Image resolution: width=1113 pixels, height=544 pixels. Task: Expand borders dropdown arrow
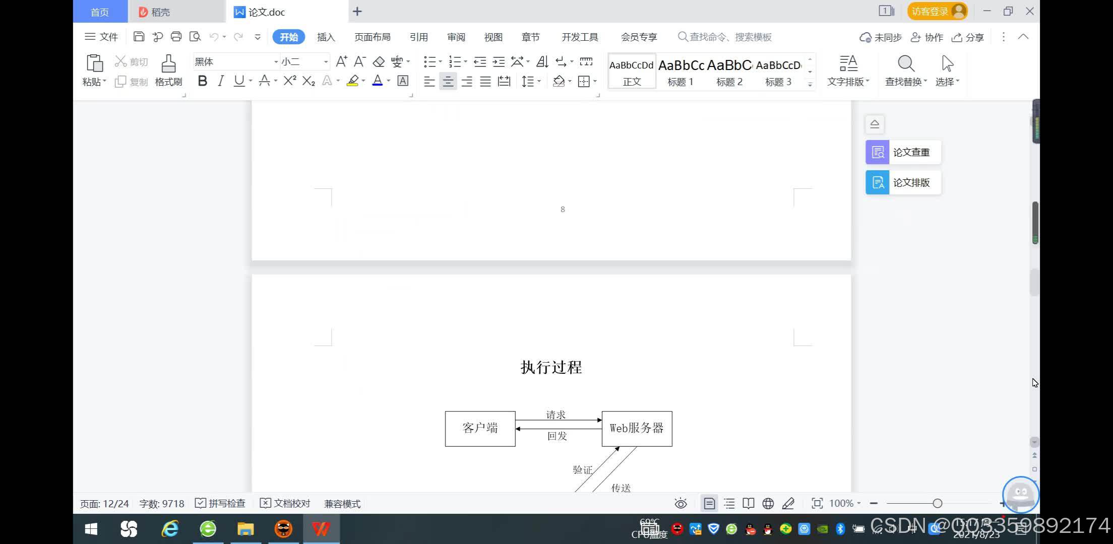tap(595, 81)
